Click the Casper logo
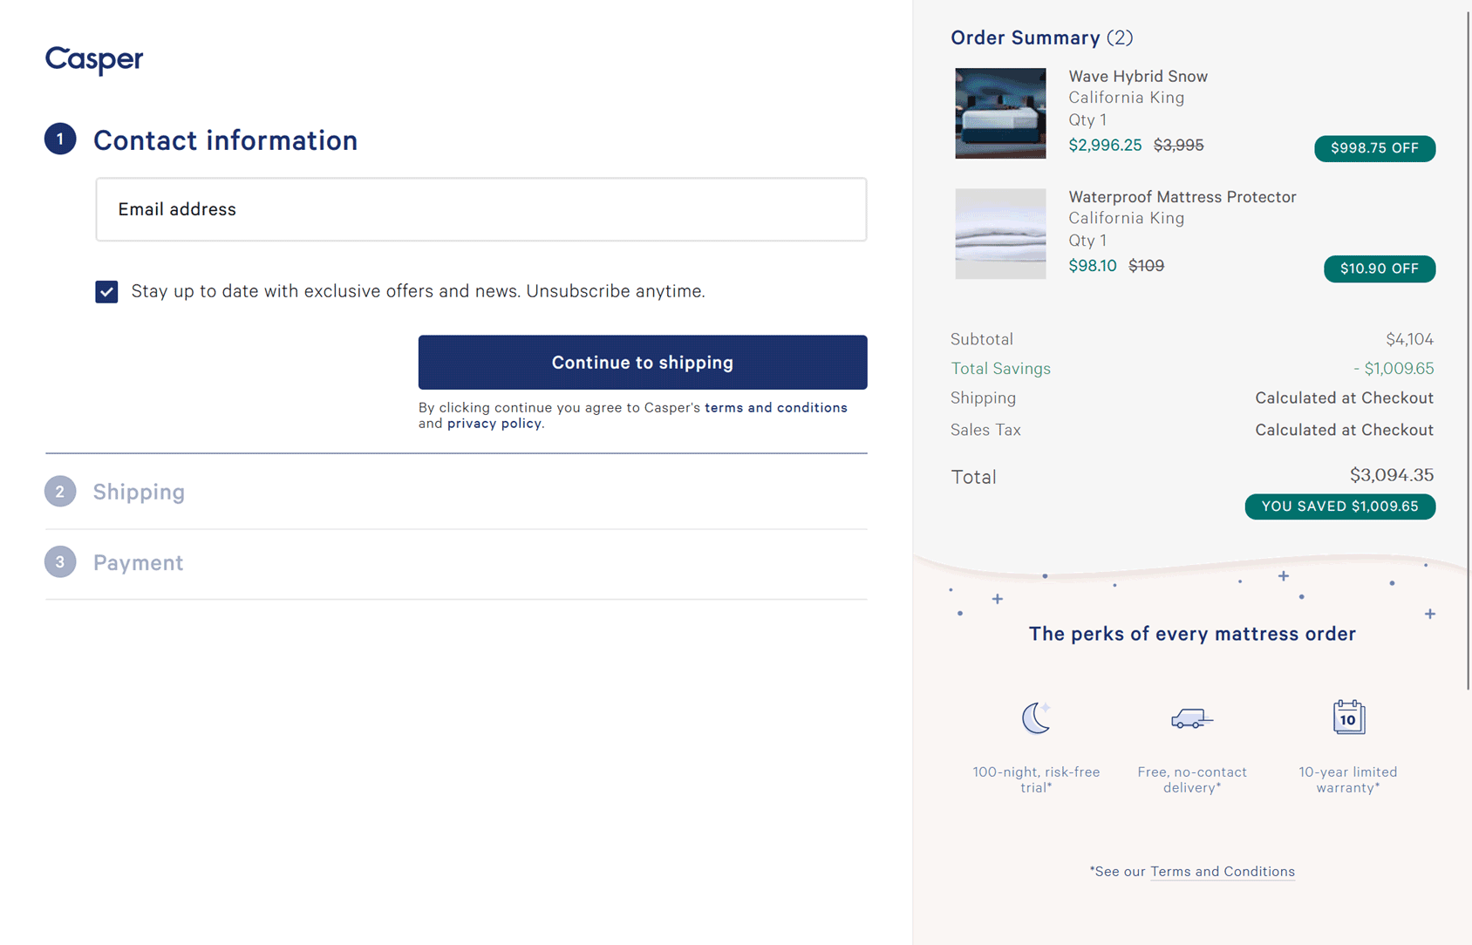Viewport: 1472px width, 945px height. coord(94,59)
